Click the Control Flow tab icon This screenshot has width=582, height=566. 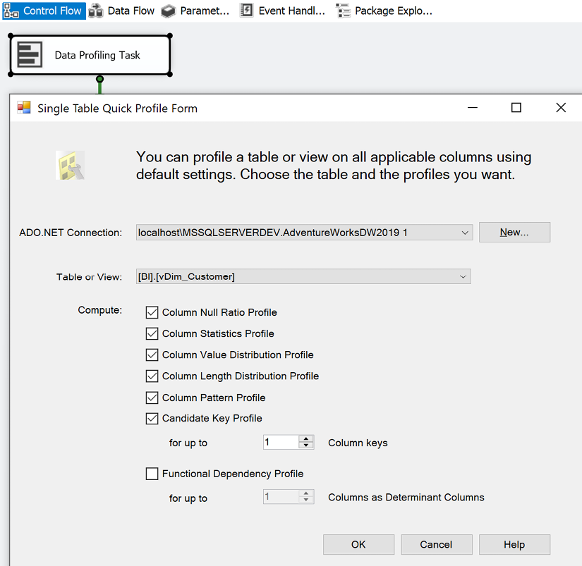pos(11,11)
